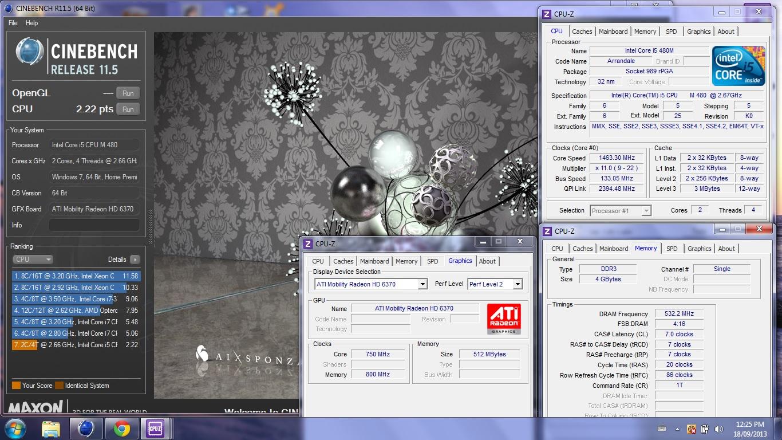Click the ATI Radeon Graphics logo

coord(504,319)
